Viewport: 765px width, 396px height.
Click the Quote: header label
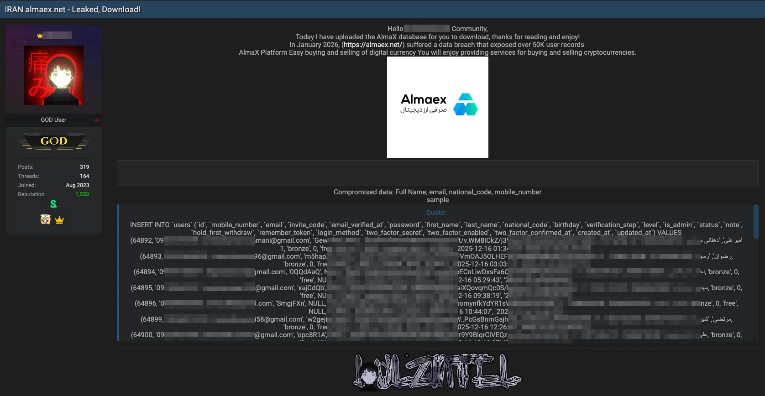436,213
